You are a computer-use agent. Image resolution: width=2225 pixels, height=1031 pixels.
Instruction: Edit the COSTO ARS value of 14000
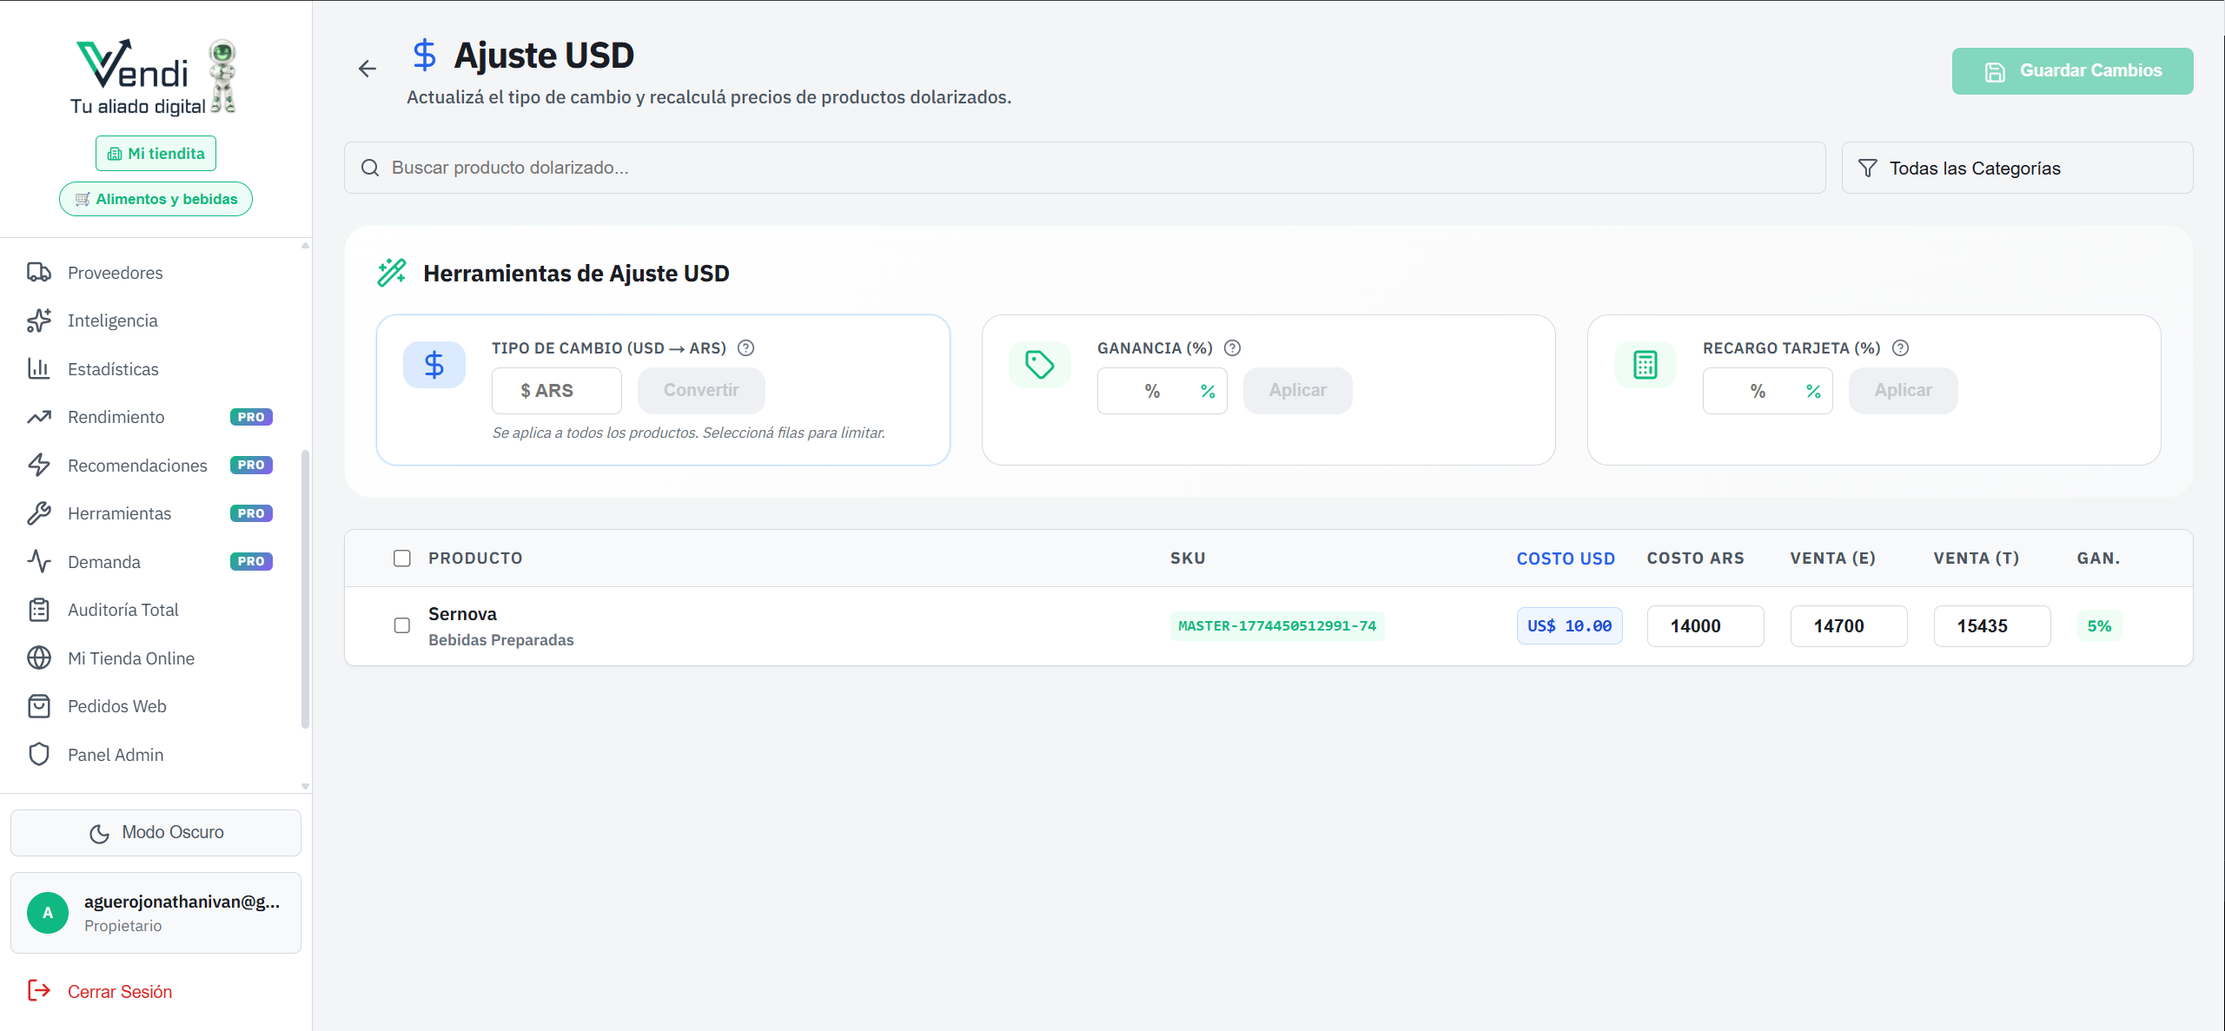tap(1705, 625)
